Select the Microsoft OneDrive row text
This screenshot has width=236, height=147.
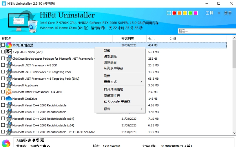tap(24, 99)
